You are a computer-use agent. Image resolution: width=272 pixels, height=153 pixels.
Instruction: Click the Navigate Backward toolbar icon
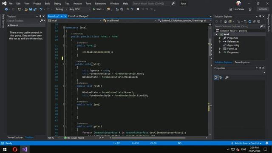(6, 9)
